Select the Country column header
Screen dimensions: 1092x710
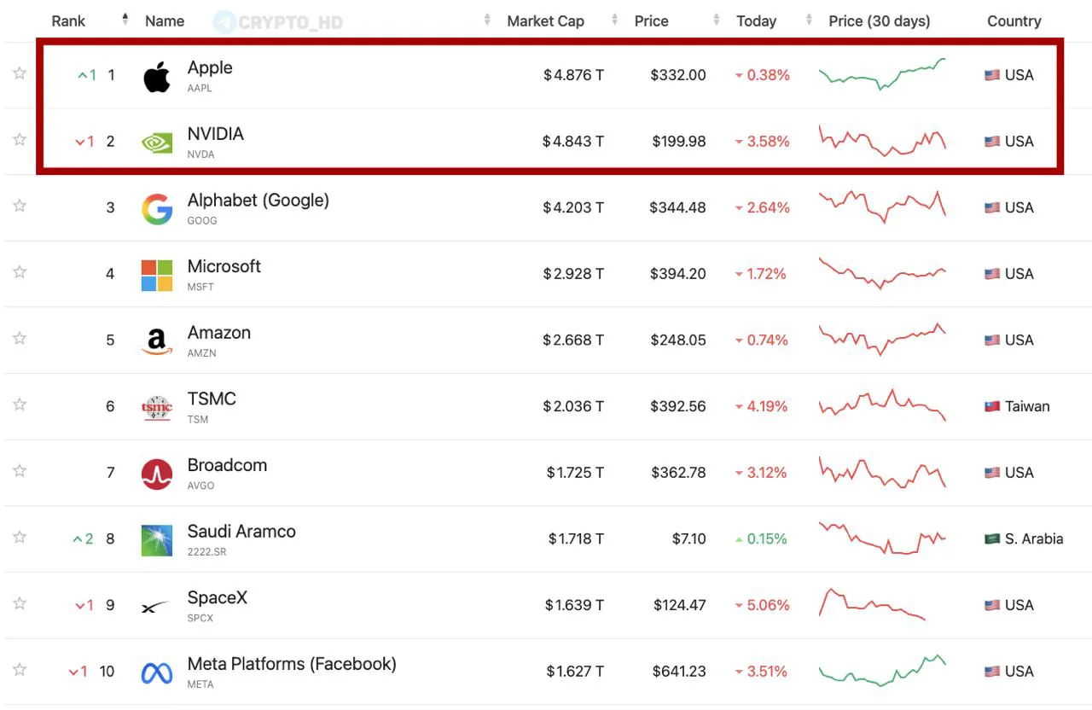point(1014,20)
